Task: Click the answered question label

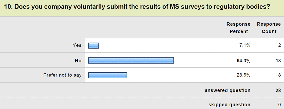Action: pos(228,90)
